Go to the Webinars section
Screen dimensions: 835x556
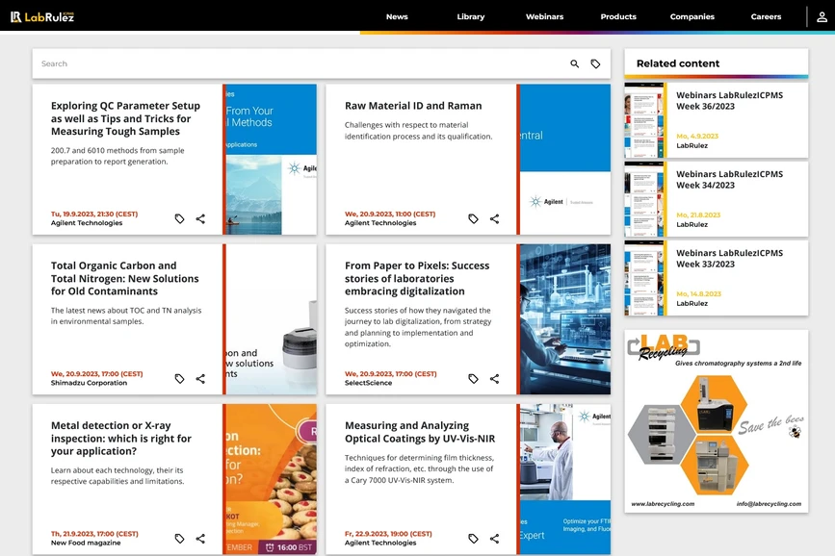[x=544, y=16]
